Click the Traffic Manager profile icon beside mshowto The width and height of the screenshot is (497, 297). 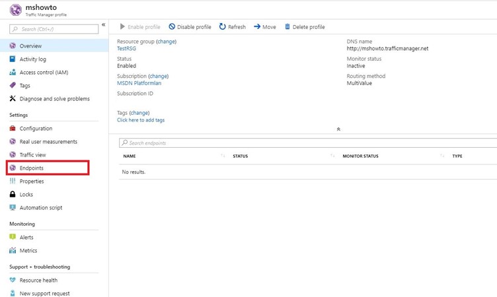[x=15, y=10]
